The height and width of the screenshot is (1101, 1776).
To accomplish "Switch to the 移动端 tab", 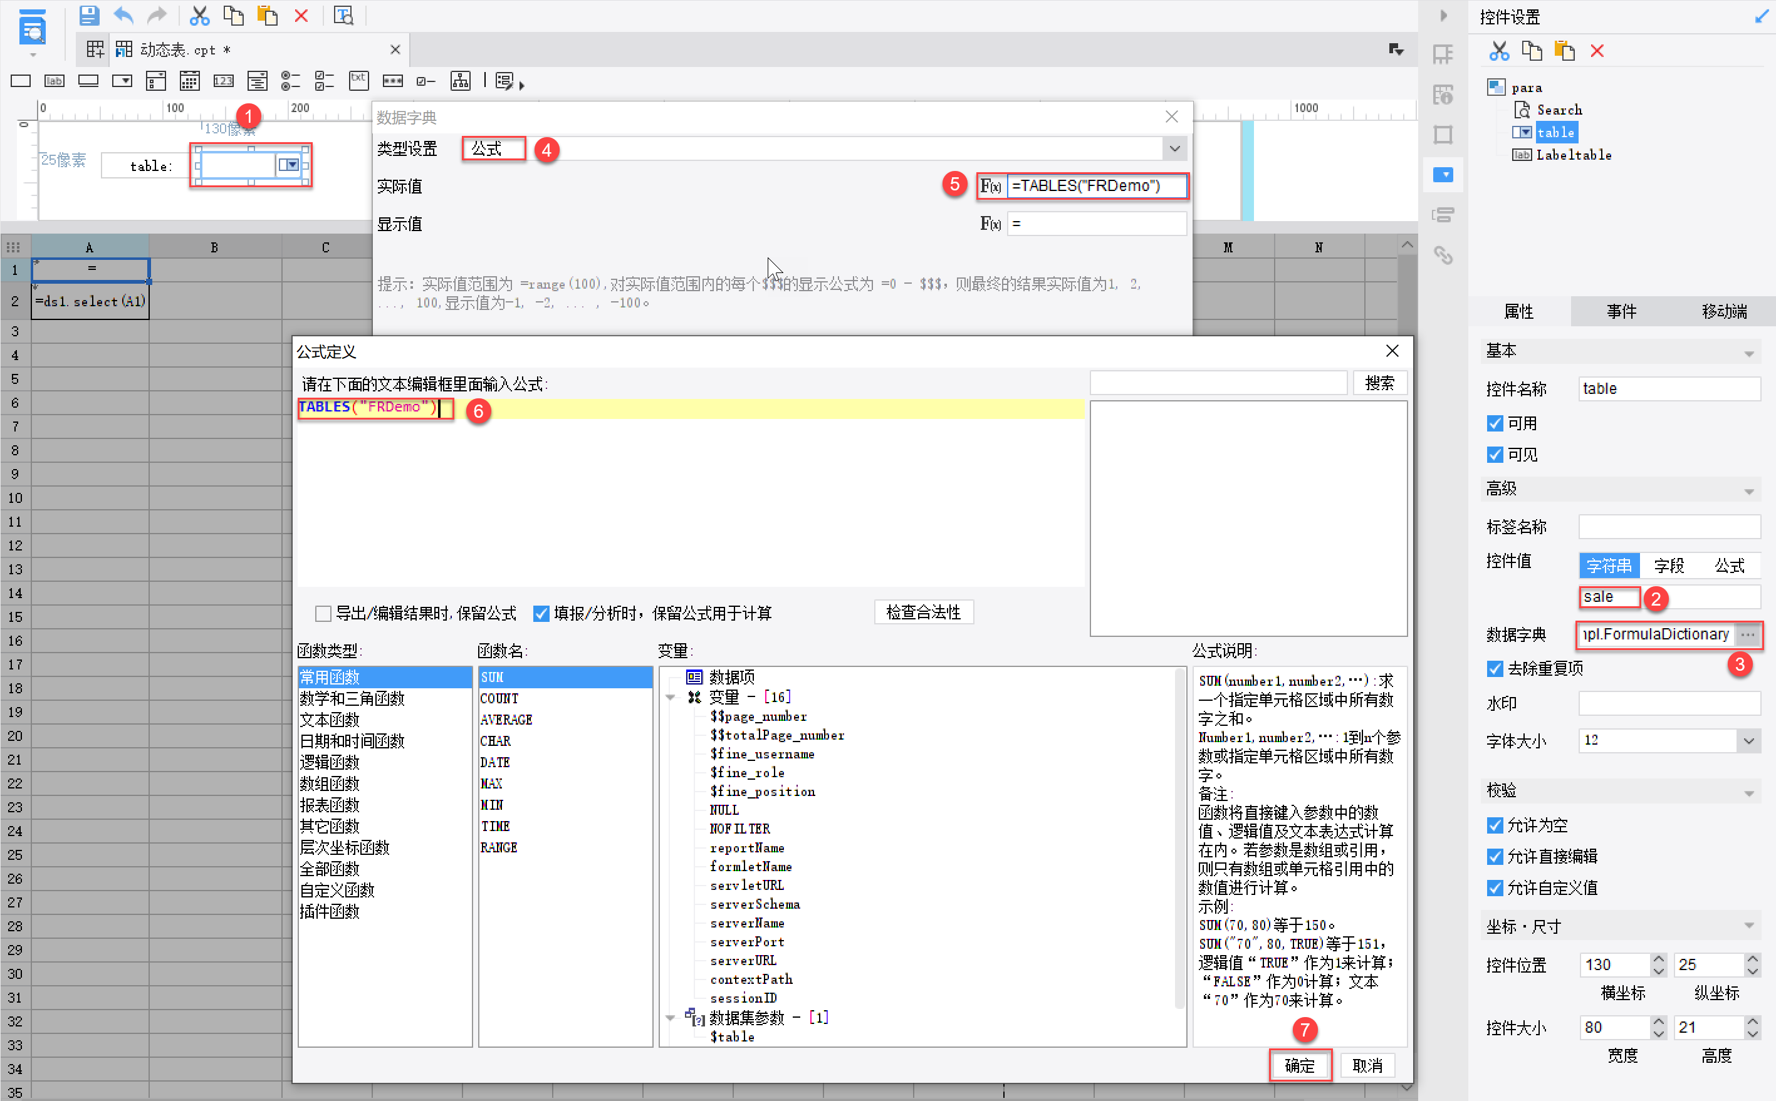I will (x=1723, y=312).
